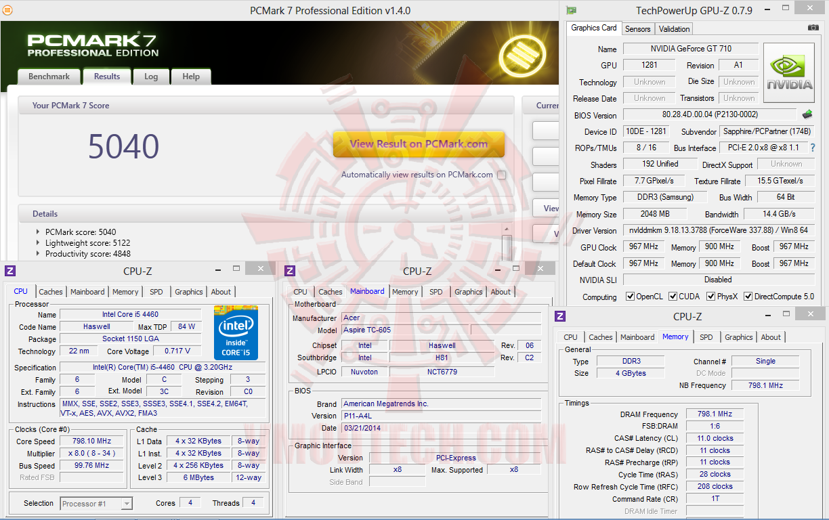Viewport: 829px width, 520px height.
Task: Click the NVIDIA SLI Disabled field
Action: 719,280
